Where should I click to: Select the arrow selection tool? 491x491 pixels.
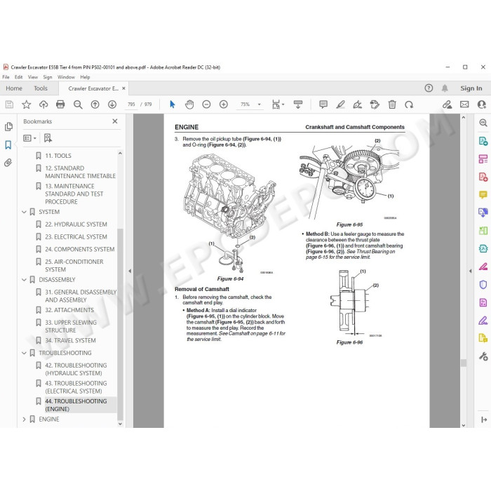click(x=173, y=105)
